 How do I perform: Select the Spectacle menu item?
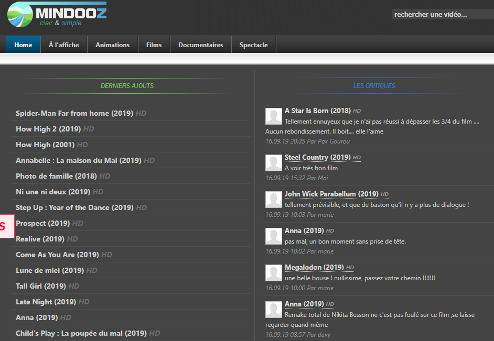[254, 45]
